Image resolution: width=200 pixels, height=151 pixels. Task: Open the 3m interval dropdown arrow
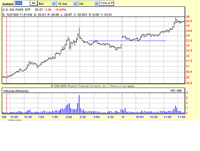[96, 4]
